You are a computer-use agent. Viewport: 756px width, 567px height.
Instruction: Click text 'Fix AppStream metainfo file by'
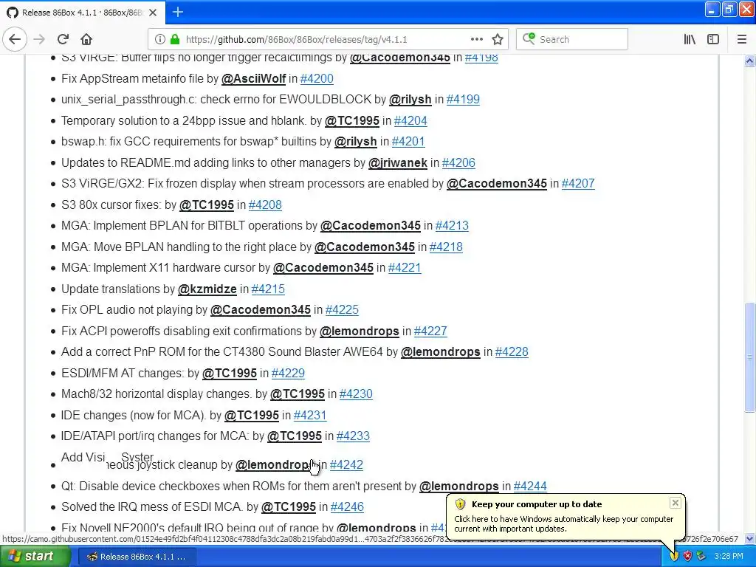coord(140,78)
